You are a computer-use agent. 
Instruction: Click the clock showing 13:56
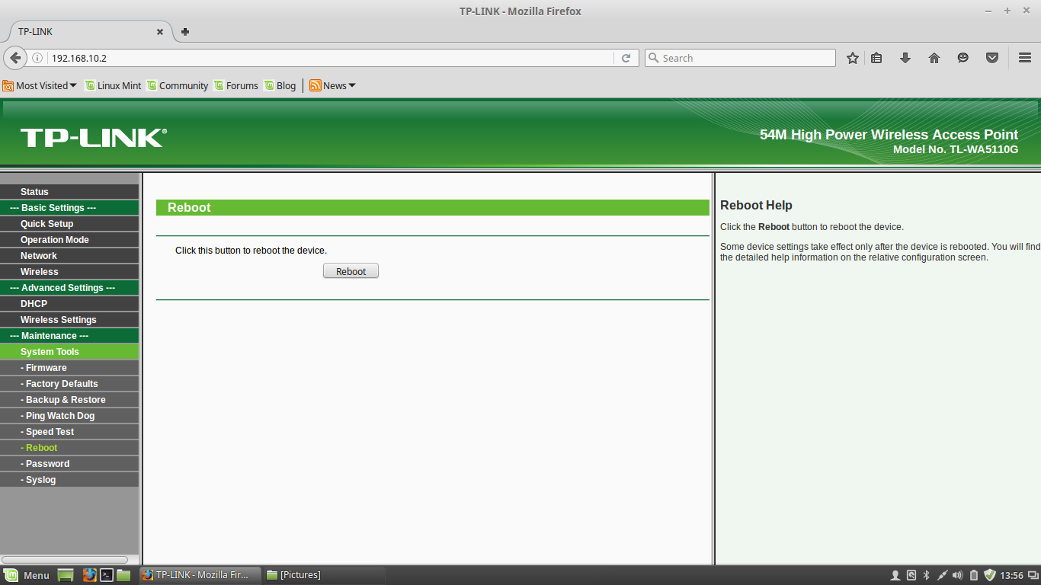click(x=1011, y=575)
